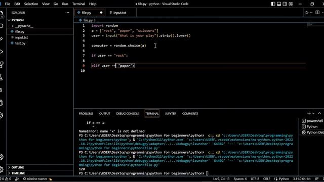
Task: Click UTF-8 encoding status item
Action: pyautogui.click(x=255, y=179)
